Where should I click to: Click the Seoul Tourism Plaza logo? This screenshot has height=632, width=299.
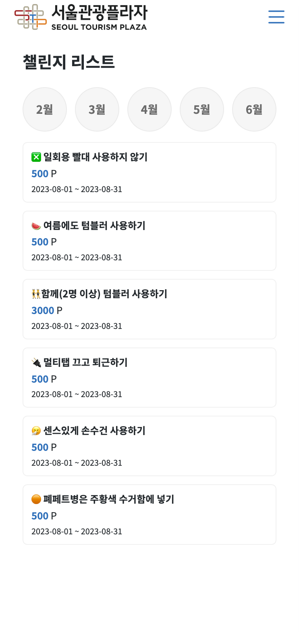tap(81, 17)
